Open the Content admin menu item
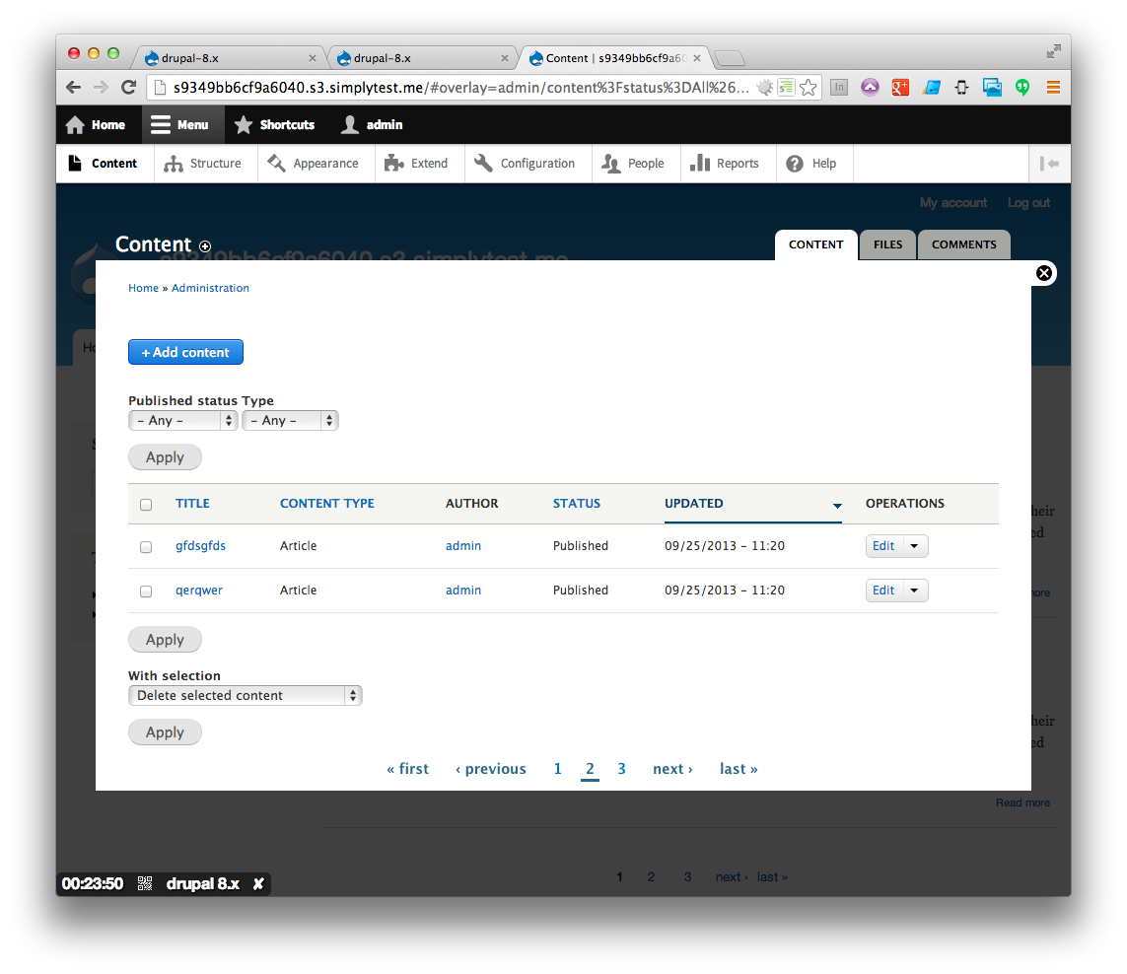1127x974 pixels. pos(105,164)
